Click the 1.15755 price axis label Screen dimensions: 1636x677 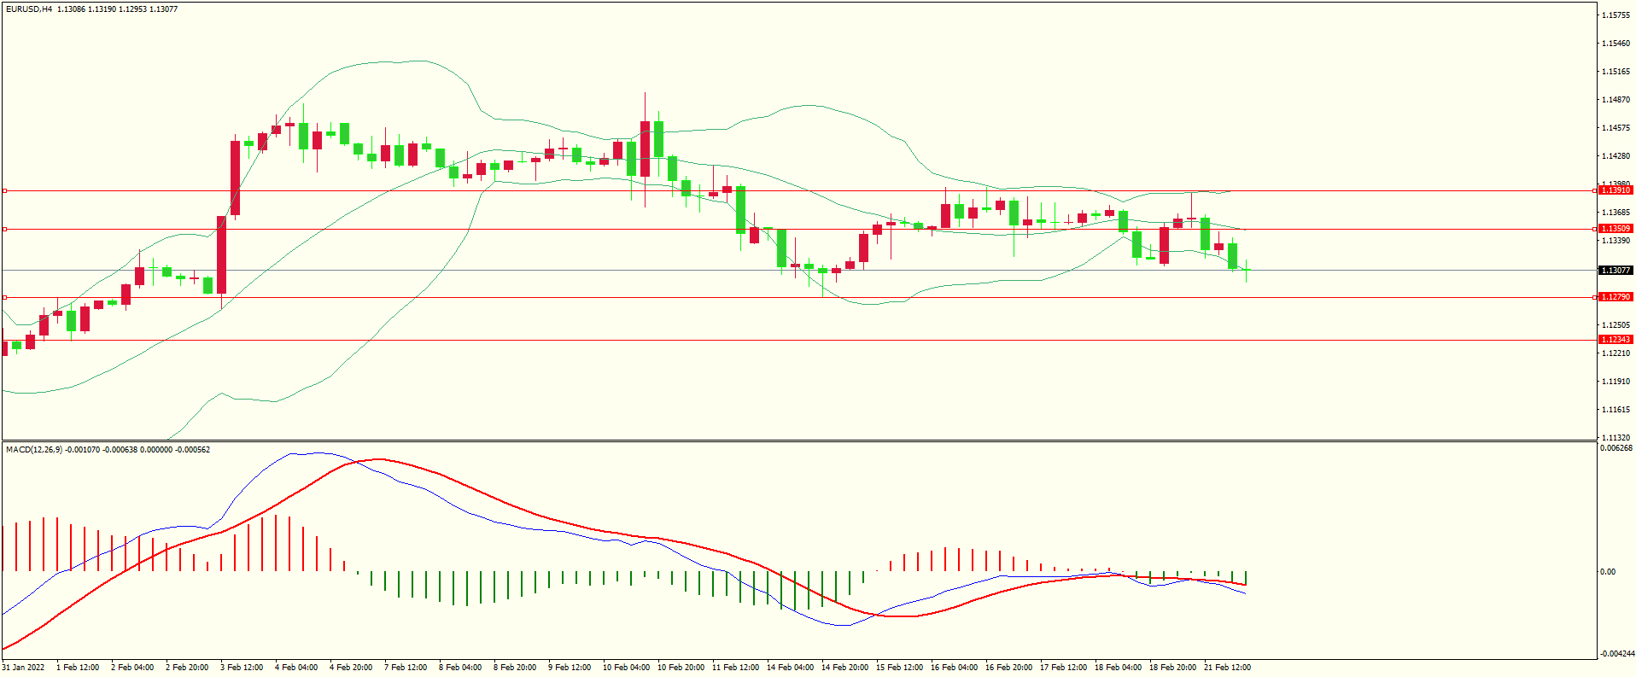(1616, 15)
